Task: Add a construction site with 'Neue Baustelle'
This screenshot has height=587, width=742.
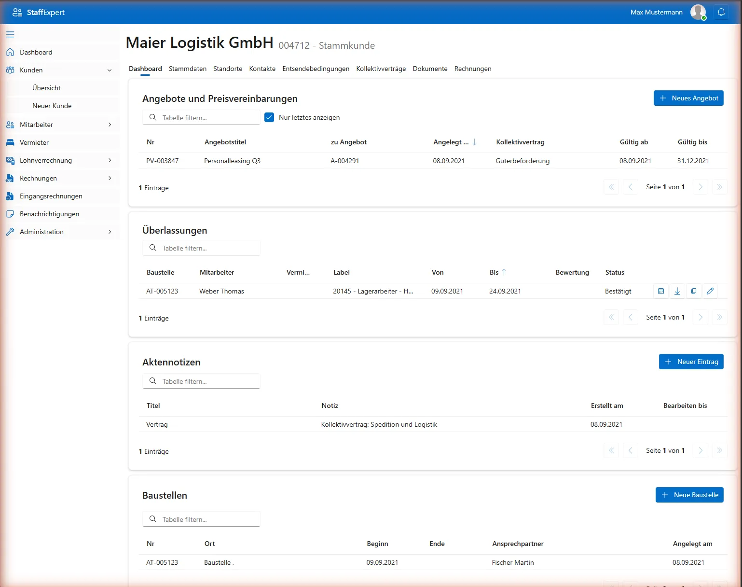Action: click(x=689, y=494)
